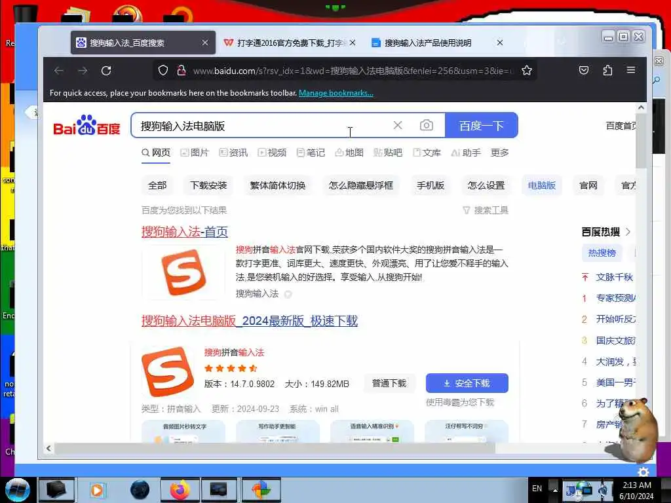Click large Sogou S icon in download card
This screenshot has height=503, width=671.
(x=168, y=371)
